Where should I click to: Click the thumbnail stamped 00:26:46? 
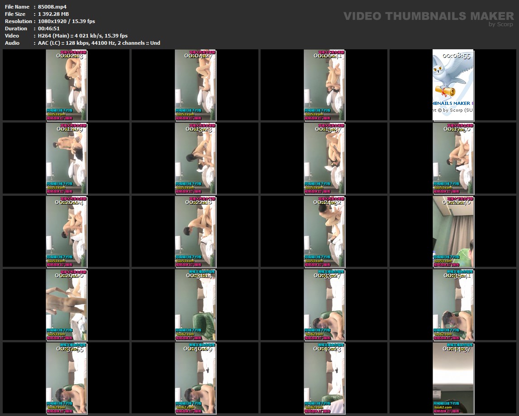click(x=453, y=232)
